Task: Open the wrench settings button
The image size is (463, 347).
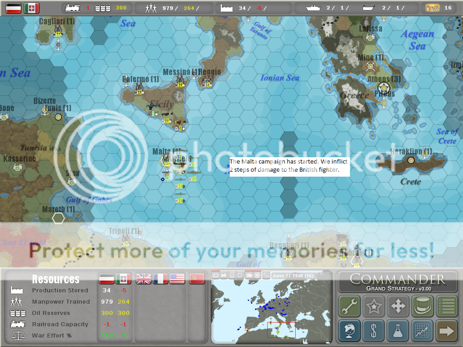Action: tap(350, 306)
